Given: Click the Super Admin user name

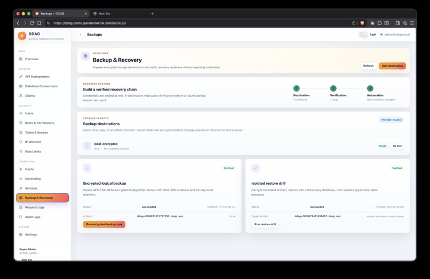Looking at the screenshot, I should pos(27,249).
